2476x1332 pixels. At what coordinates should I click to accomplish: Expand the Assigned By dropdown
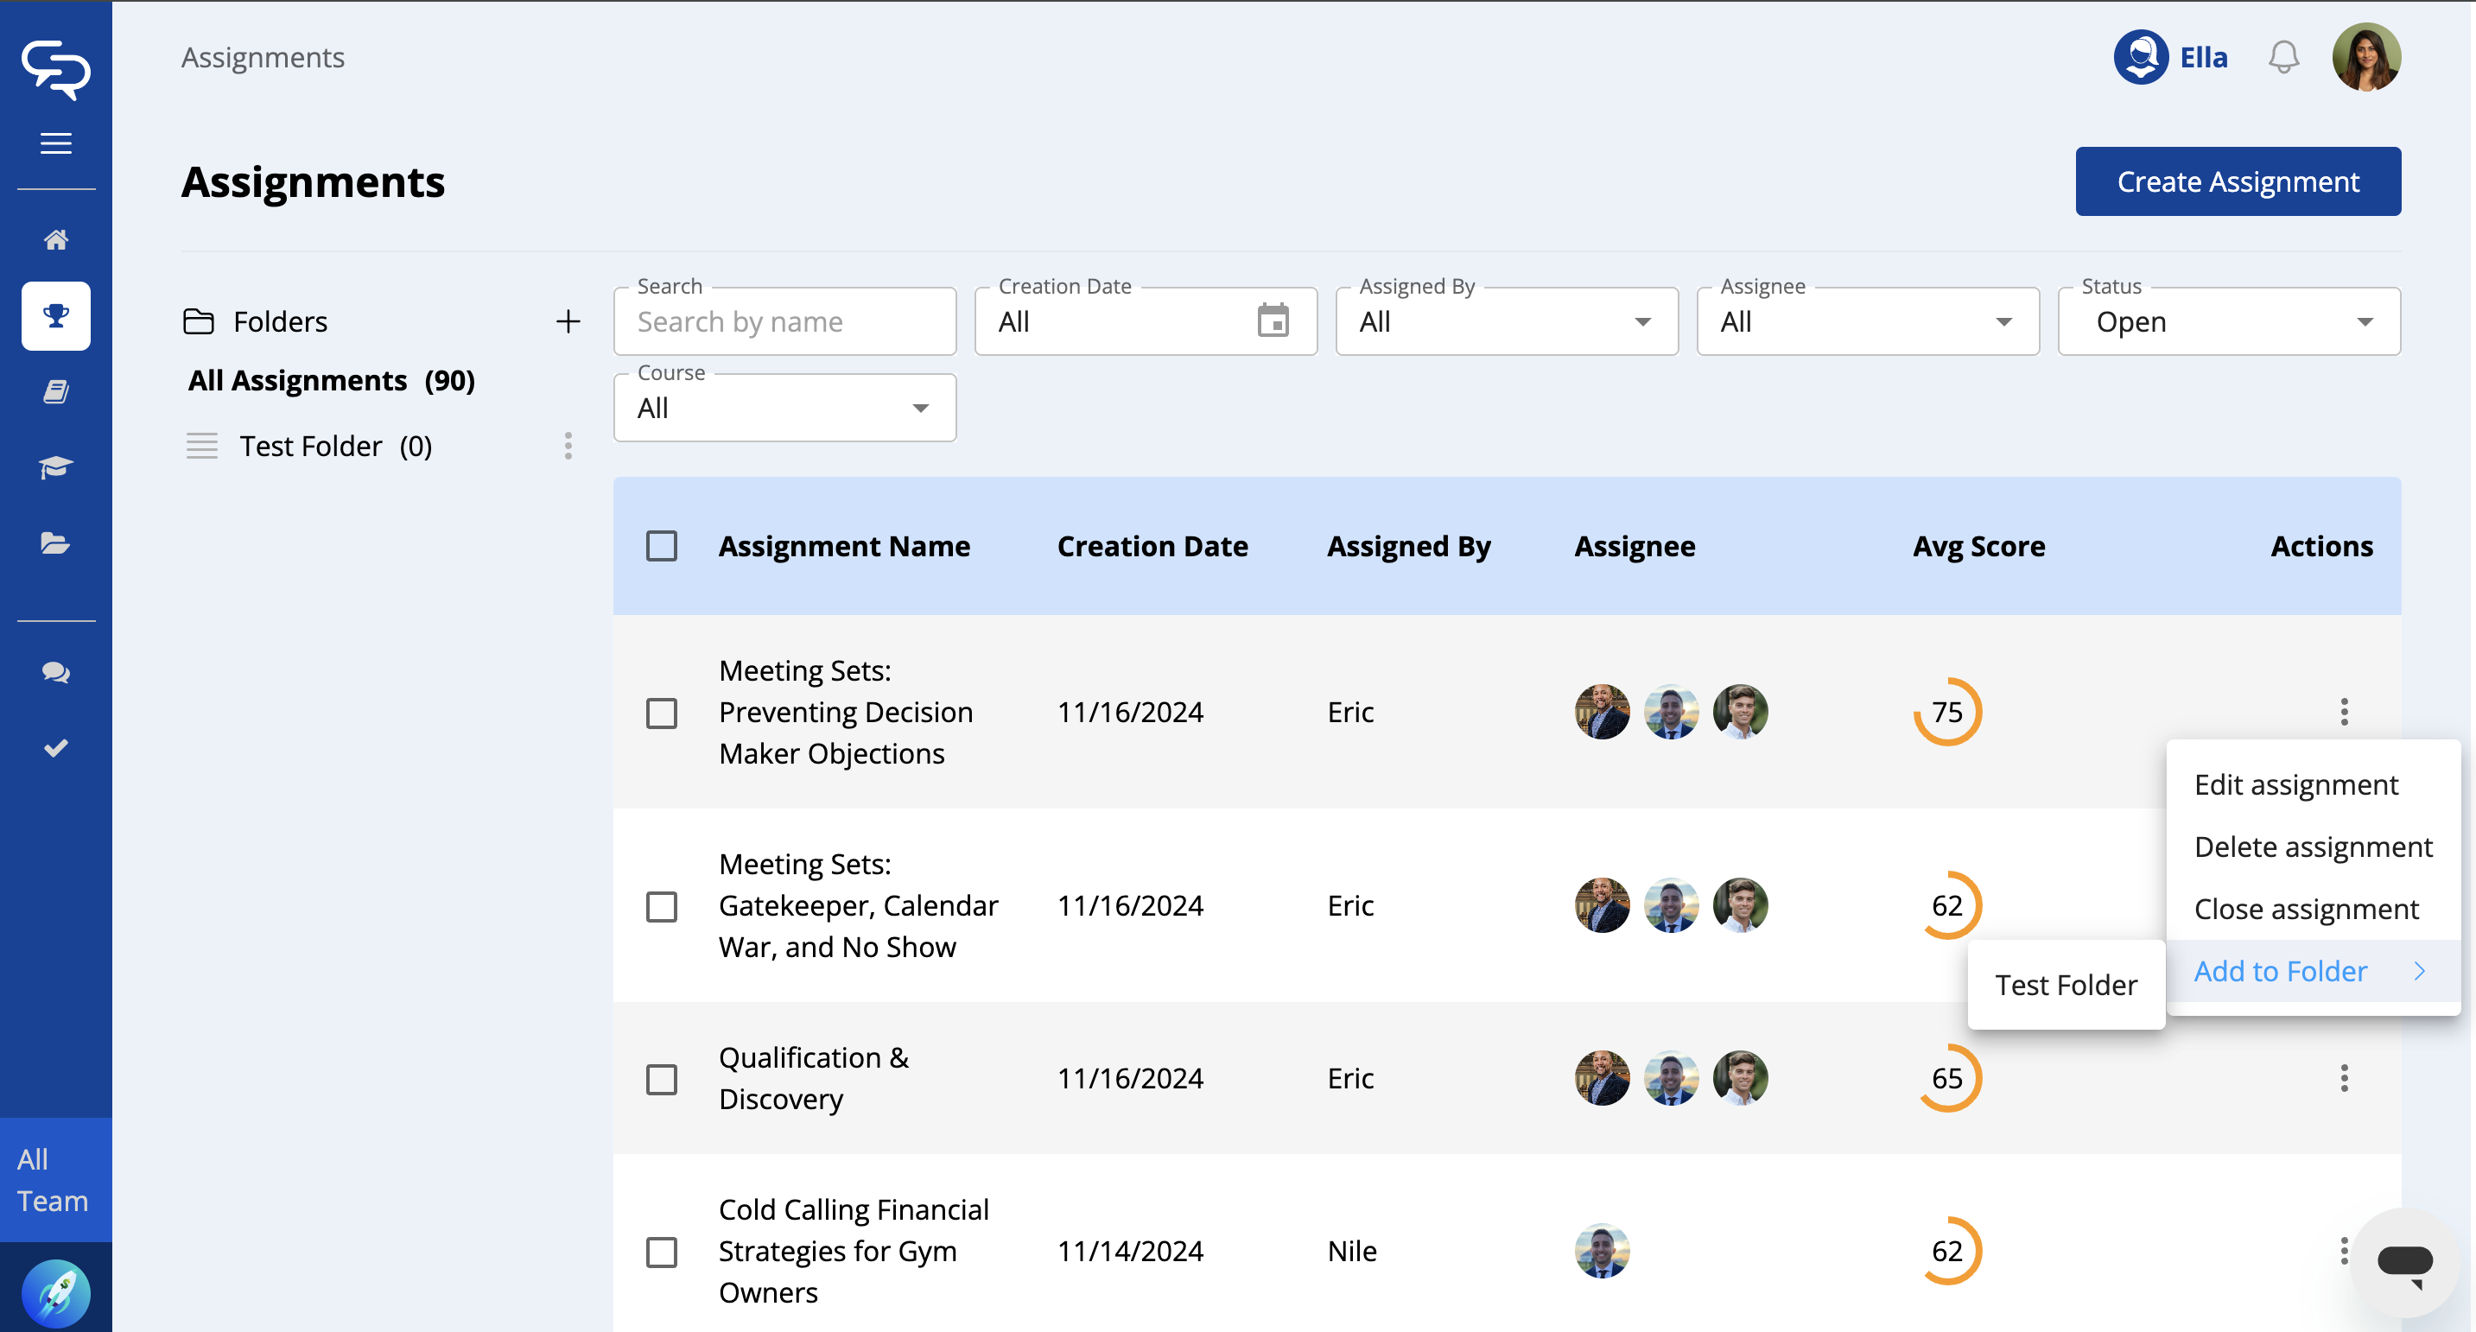[x=1506, y=322]
